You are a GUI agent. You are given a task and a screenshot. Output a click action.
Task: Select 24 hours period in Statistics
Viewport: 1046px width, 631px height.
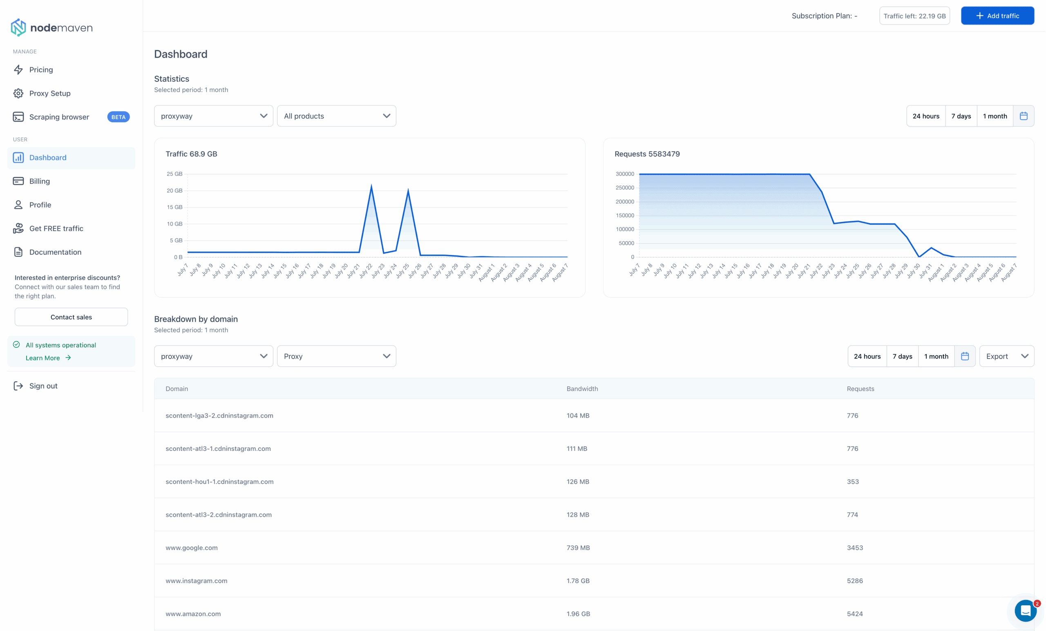926,116
